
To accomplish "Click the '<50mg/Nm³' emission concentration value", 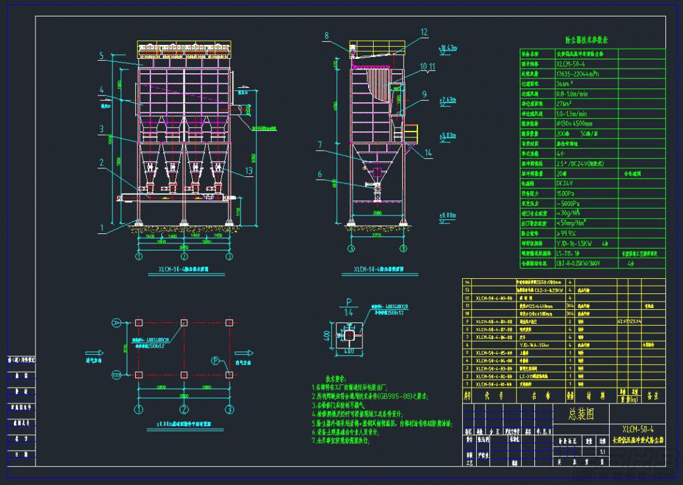I will tap(571, 223).
